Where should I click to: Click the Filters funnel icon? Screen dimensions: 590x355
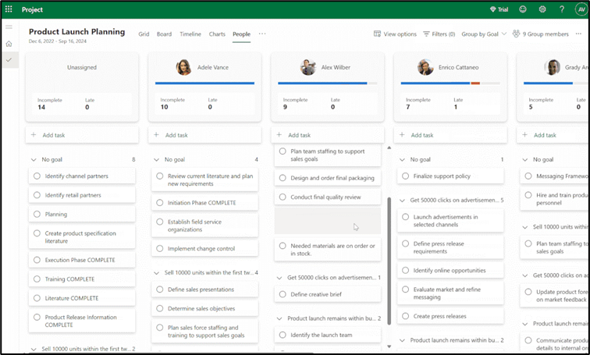(426, 34)
